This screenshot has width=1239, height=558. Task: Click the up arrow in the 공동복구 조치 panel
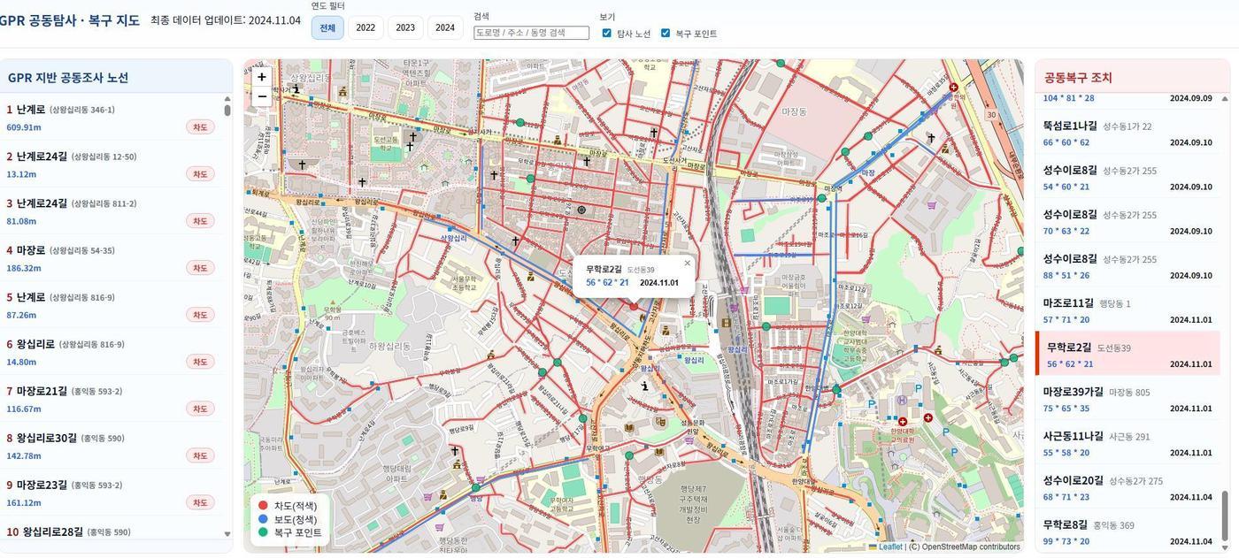coord(1226,99)
